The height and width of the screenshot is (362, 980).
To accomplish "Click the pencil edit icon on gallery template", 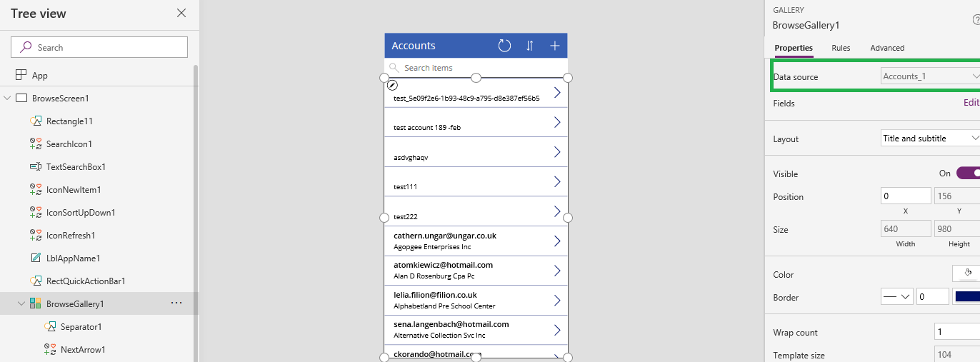I will pos(392,85).
